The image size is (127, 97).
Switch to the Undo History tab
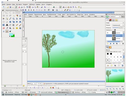point(116,20)
